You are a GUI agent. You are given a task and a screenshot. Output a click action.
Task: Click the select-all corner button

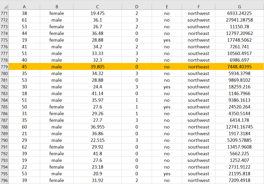[x=4, y=6]
